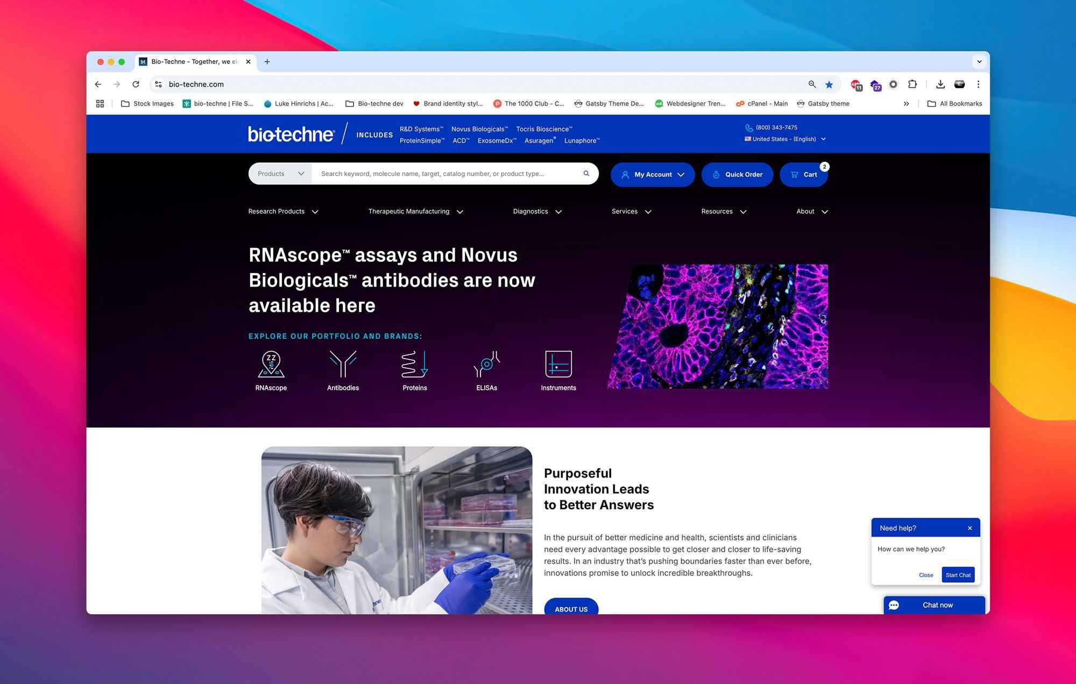Open the Tocris Bioscience brand link
Viewport: 1076px width, 684px height.
544,129
